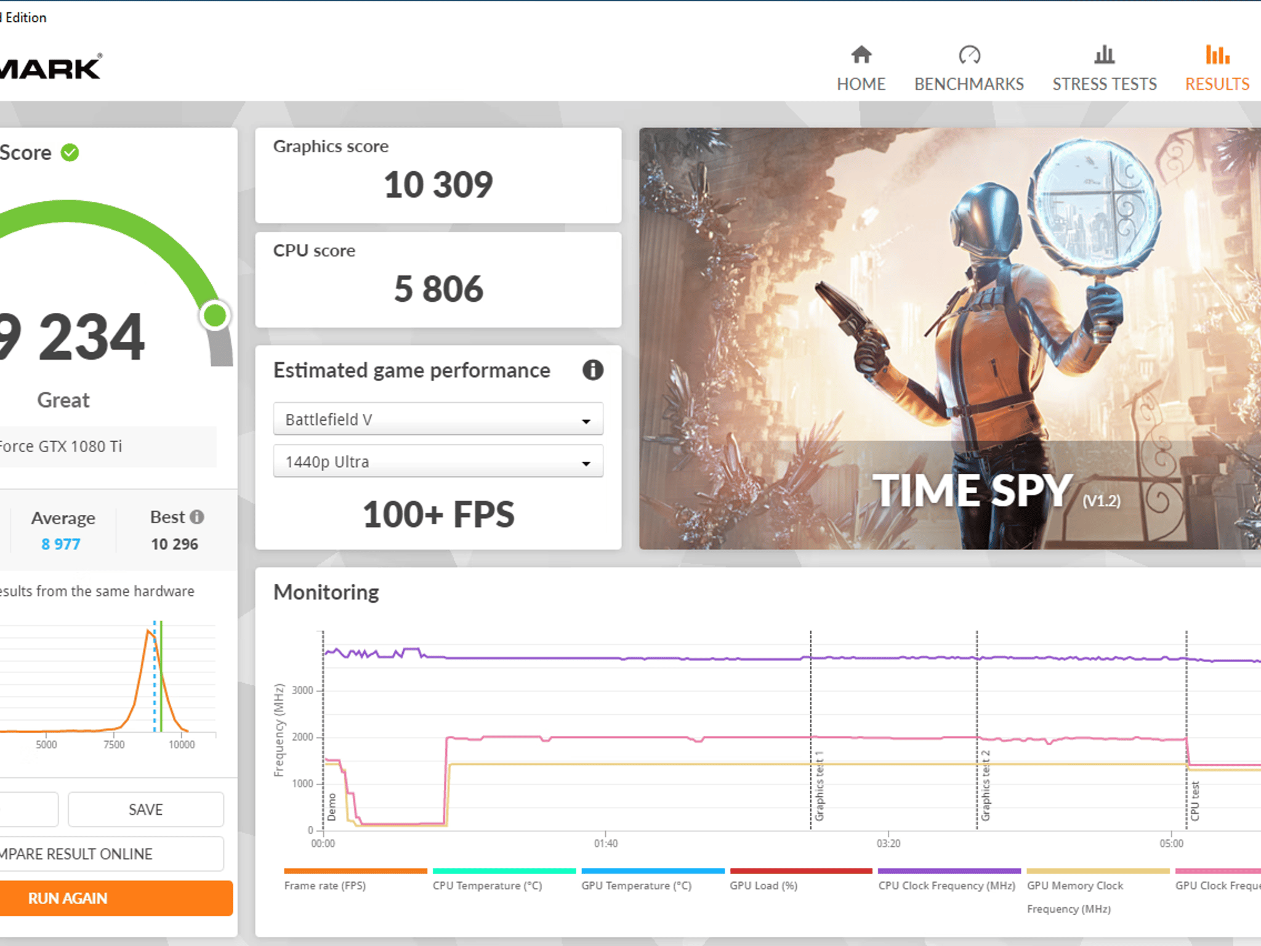Toggle the GPU Load (%) legend entry
Image resolution: width=1261 pixels, height=946 pixels.
tap(801, 880)
